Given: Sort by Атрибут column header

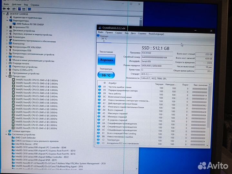Looking at the screenshot, I should pyautogui.click(x=112, y=83).
